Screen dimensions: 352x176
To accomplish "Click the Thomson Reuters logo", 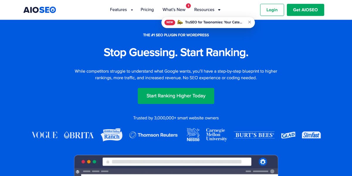I will click(x=153, y=135).
